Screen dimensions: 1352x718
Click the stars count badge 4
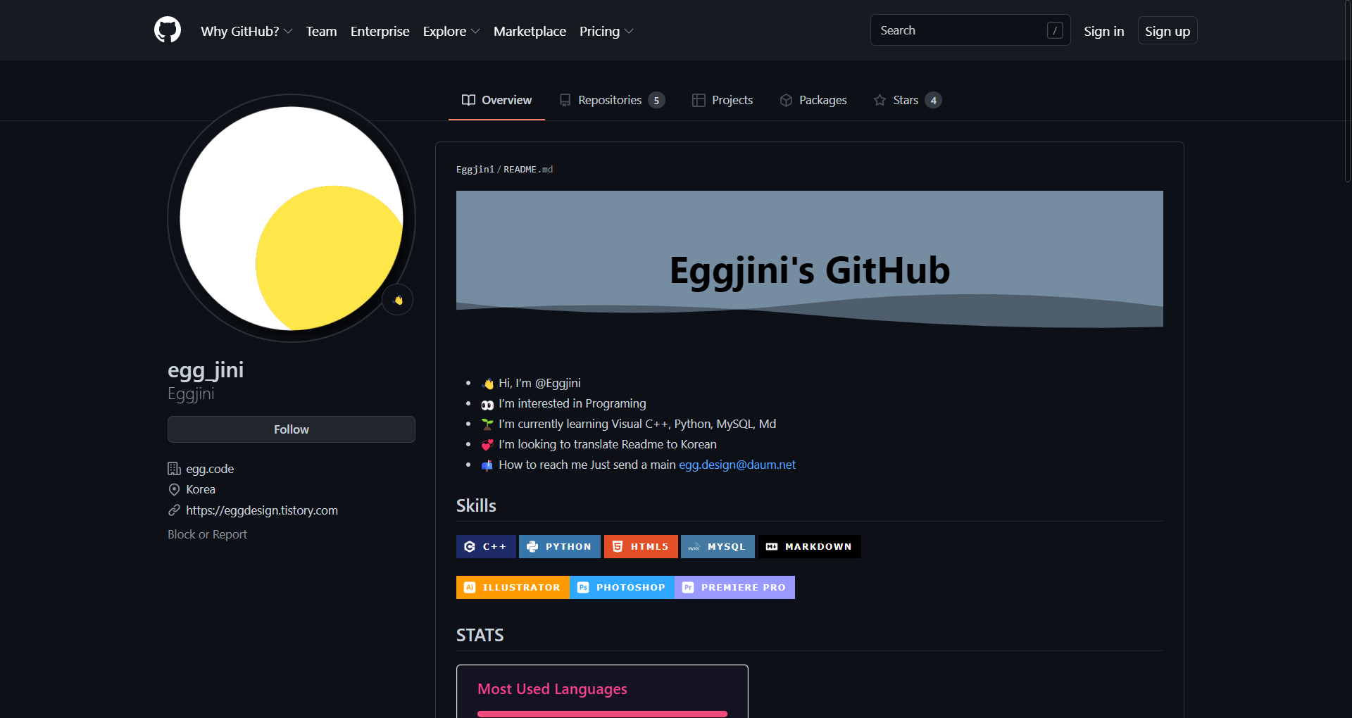coord(933,100)
